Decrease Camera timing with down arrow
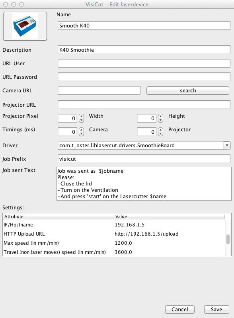Screen dimensions: 234x318 point(81,134)
